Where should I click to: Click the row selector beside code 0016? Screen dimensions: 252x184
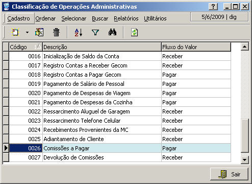(x=6, y=56)
